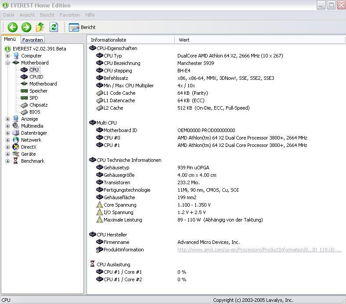Image resolution: width=346 pixels, height=304 pixels.
Task: Select the CPU chip icon in tree
Action: point(24,70)
